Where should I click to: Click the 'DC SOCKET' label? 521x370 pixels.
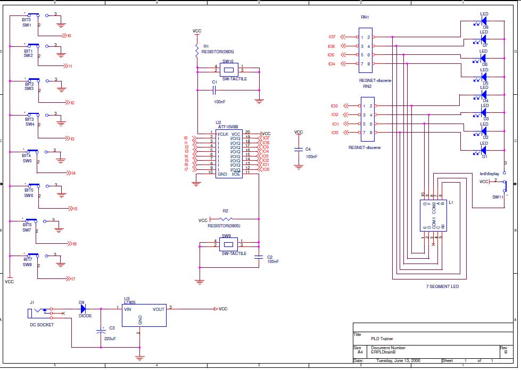click(42, 324)
